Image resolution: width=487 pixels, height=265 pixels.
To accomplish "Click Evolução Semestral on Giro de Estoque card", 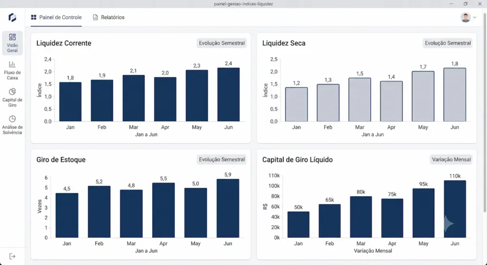I will click(222, 159).
